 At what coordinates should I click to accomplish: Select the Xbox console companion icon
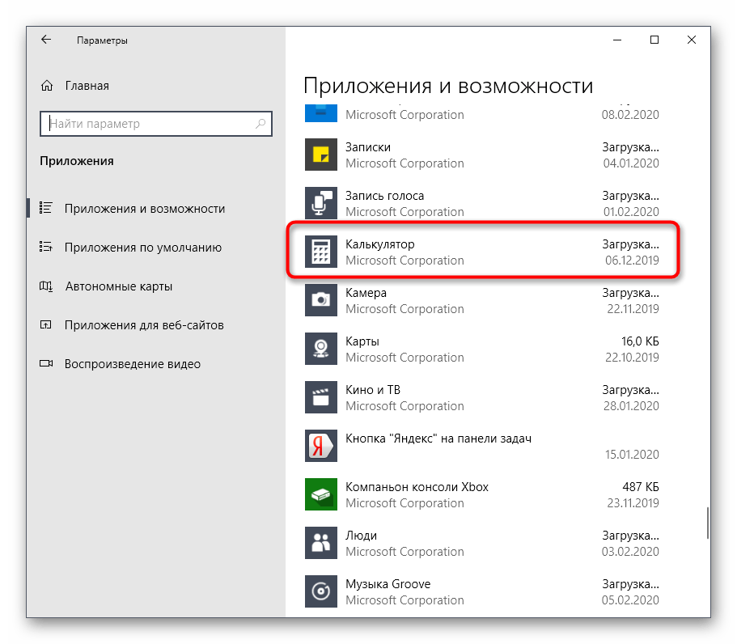pyautogui.click(x=320, y=494)
